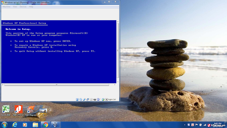Click the video capture status icon
227x128 pixels.
[x=95, y=100]
